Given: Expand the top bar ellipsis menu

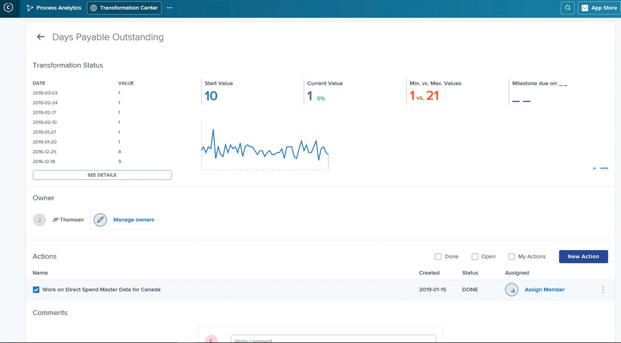Looking at the screenshot, I should click(x=170, y=8).
